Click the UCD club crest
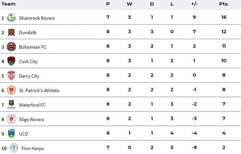The height and width of the screenshot is (154, 241). coord(11,133)
